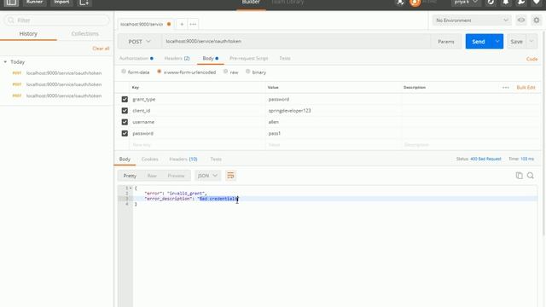This screenshot has width=546, height=307.
Task: Click the orange sync status icon
Action: pos(415,3)
